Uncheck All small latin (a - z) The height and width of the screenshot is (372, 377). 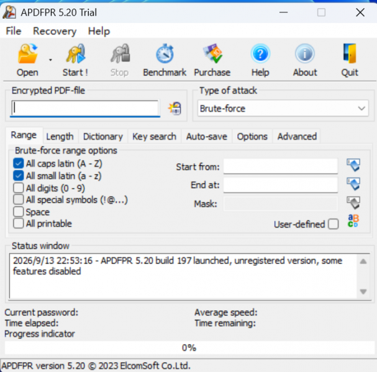[19, 176]
